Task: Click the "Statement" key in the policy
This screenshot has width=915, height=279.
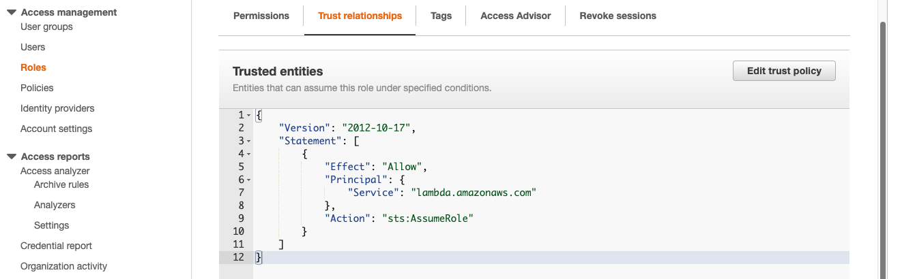Action: coord(310,141)
